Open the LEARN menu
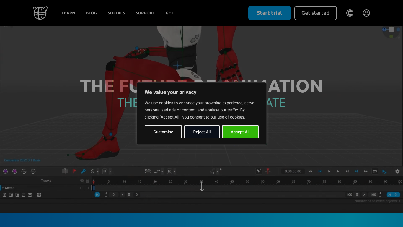This screenshot has height=227, width=403. click(68, 13)
